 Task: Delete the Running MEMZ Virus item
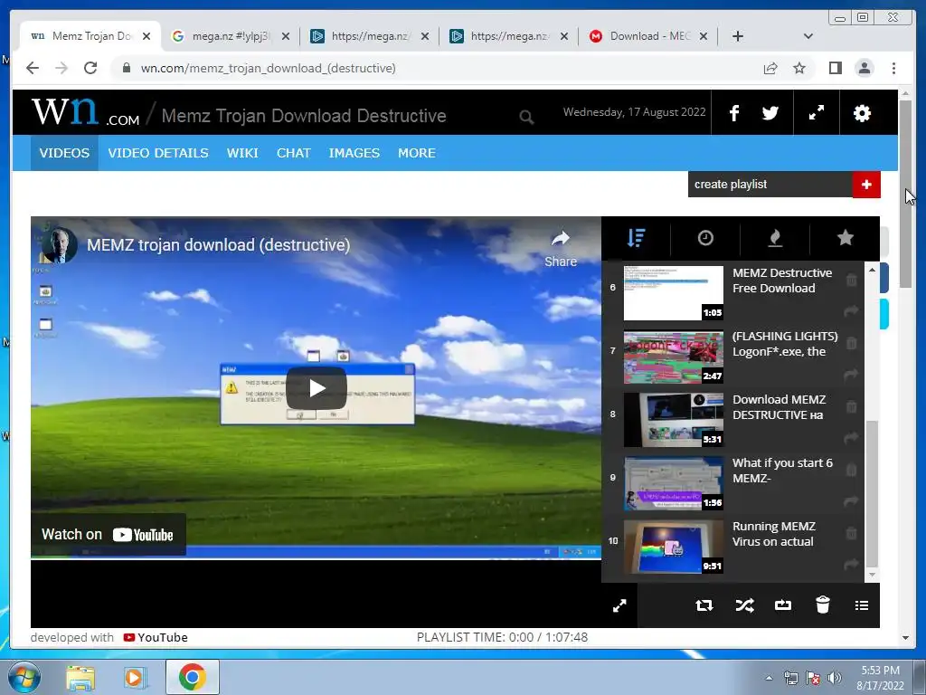(851, 533)
